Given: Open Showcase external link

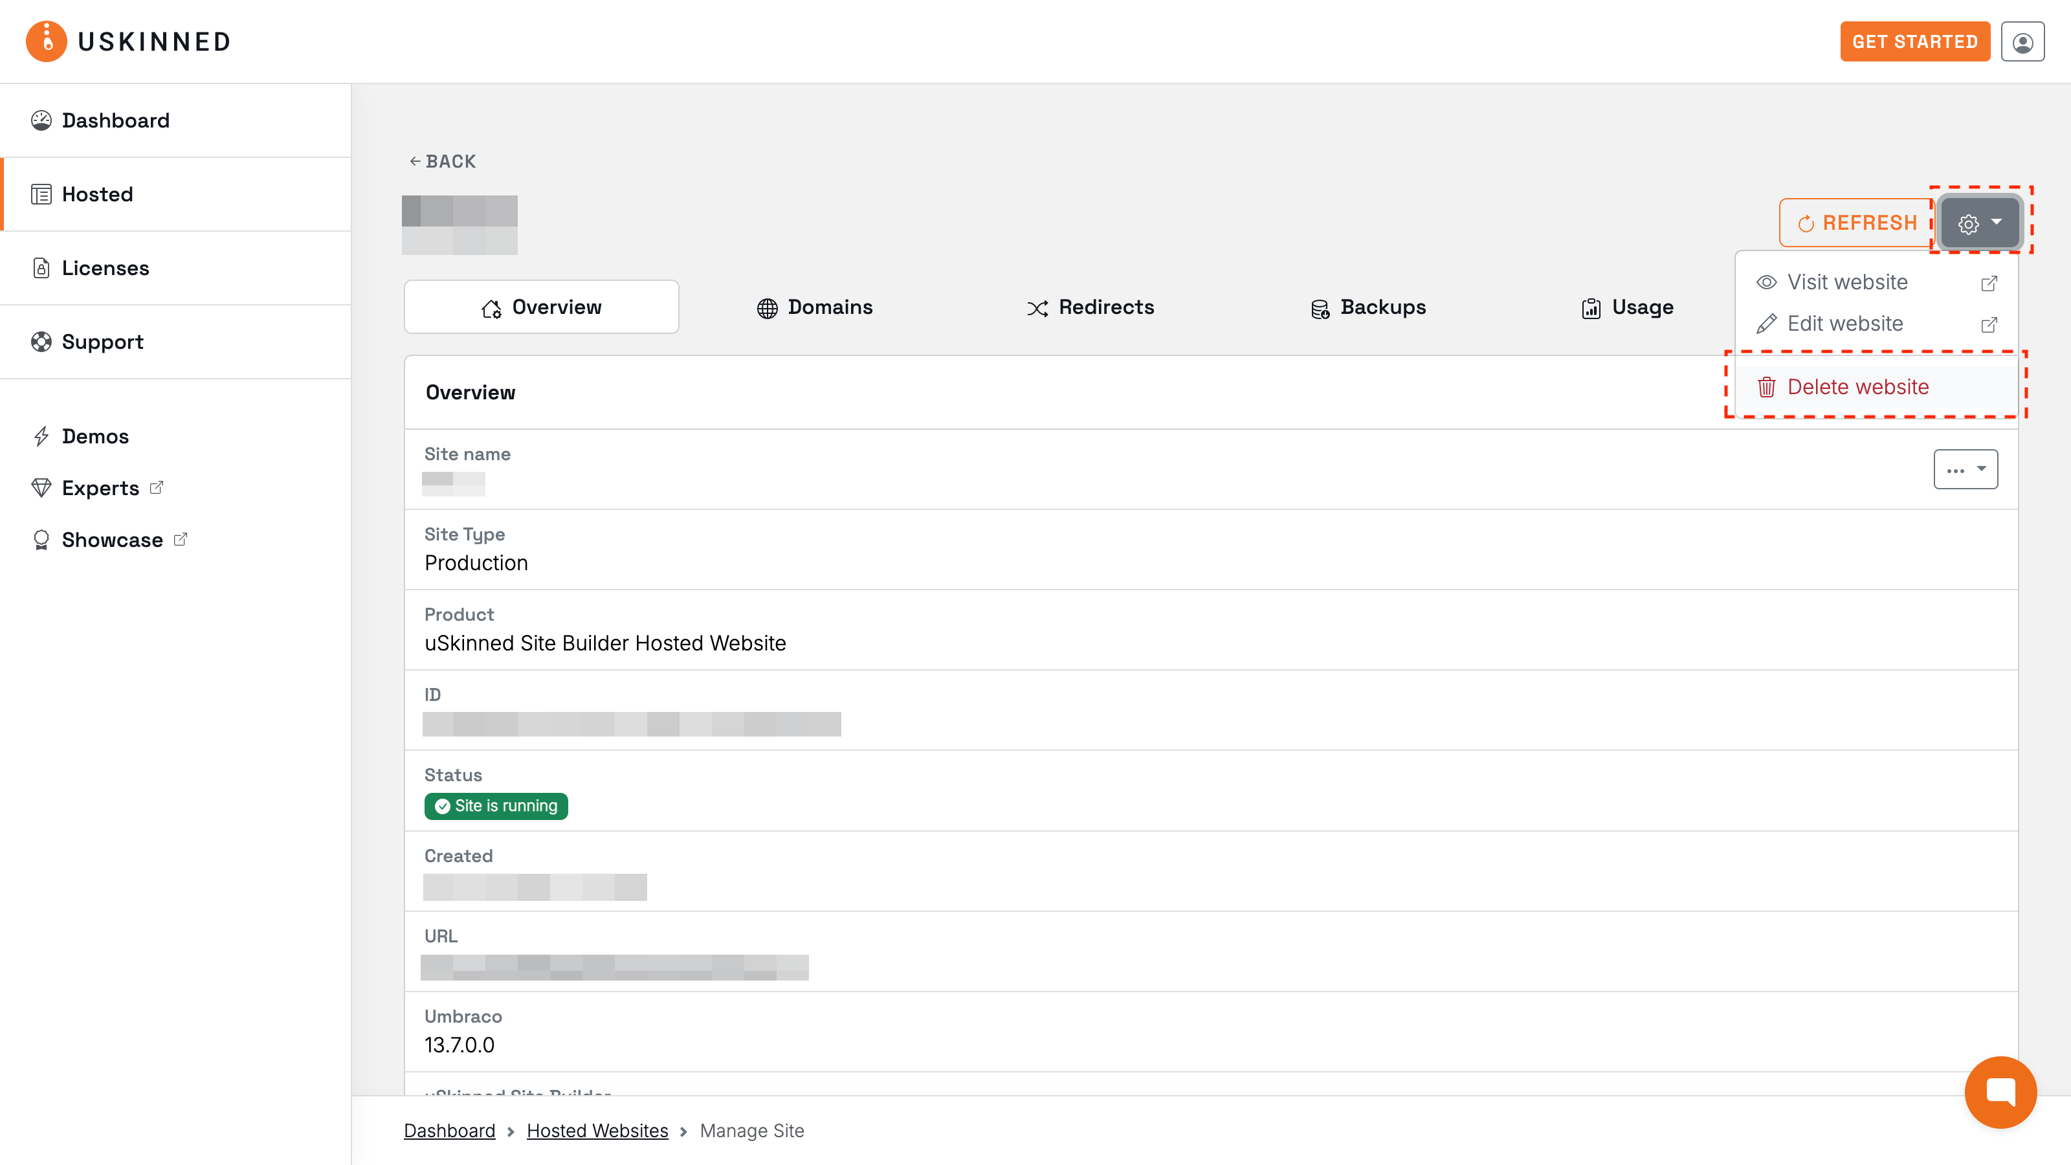Looking at the screenshot, I should [x=112, y=540].
